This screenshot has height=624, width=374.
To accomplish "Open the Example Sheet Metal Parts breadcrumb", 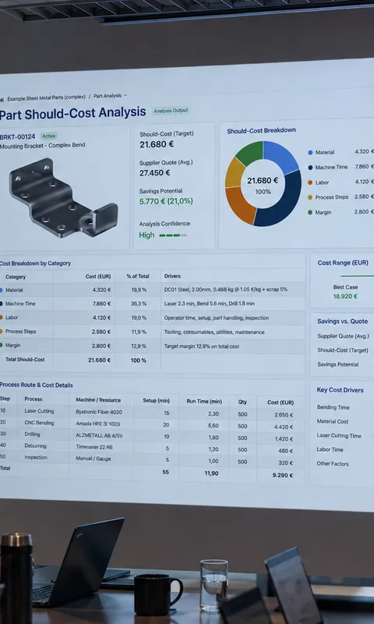I will pyautogui.click(x=46, y=97).
